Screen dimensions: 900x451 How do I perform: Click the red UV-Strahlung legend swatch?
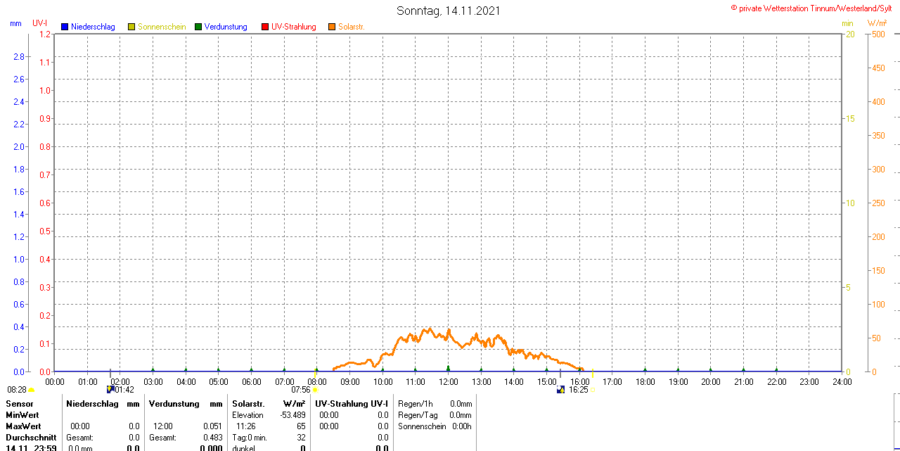coord(265,27)
